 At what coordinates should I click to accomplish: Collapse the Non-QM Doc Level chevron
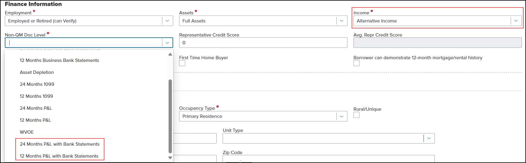click(167, 43)
